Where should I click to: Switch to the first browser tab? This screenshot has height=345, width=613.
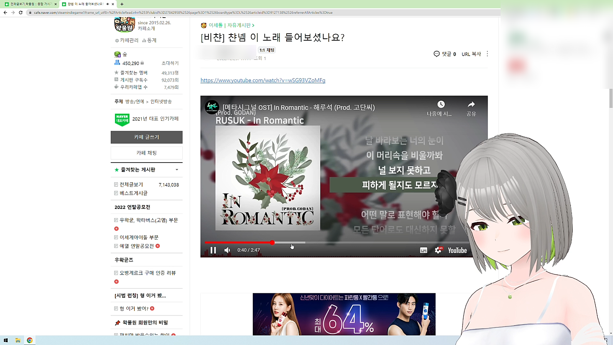coord(30,4)
